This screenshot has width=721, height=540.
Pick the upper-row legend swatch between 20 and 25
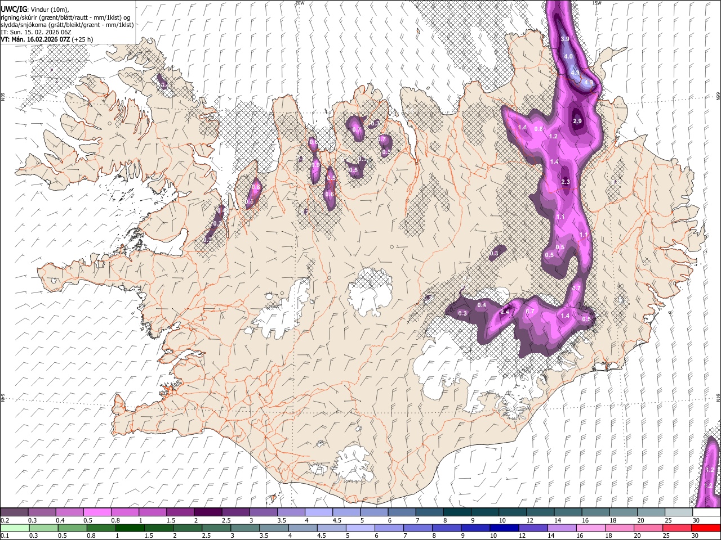[x=651, y=512]
